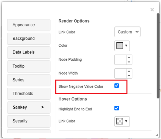Click the dialog vertical scrollbar
Screen dimensions: 161x139
point(158,56)
